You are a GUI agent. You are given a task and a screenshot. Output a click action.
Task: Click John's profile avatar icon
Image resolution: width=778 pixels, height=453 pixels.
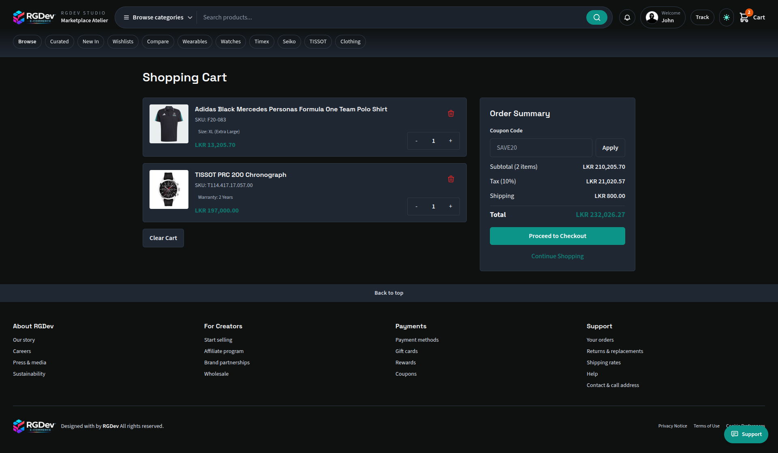652,17
